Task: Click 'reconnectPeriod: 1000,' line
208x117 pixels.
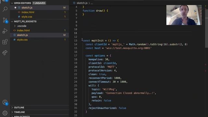Action: [105, 78]
